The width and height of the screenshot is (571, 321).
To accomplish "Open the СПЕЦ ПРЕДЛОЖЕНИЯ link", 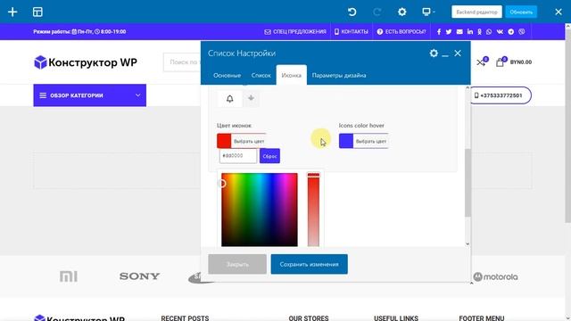I will [295, 32].
